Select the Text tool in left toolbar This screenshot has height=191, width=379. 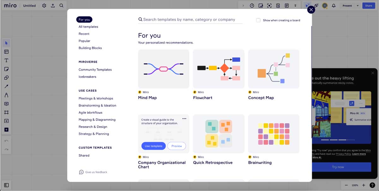tap(6, 61)
